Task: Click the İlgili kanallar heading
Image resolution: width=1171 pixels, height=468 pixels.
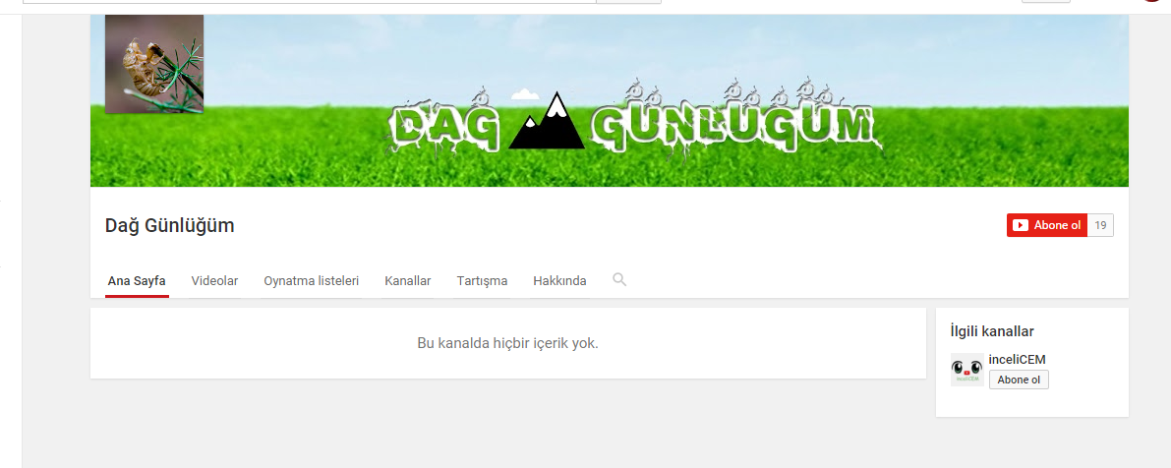Action: coord(992,331)
